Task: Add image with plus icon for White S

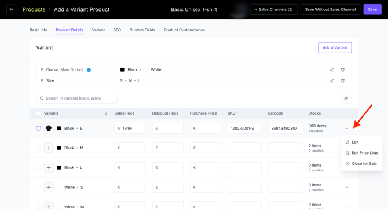Action: click(x=49, y=187)
